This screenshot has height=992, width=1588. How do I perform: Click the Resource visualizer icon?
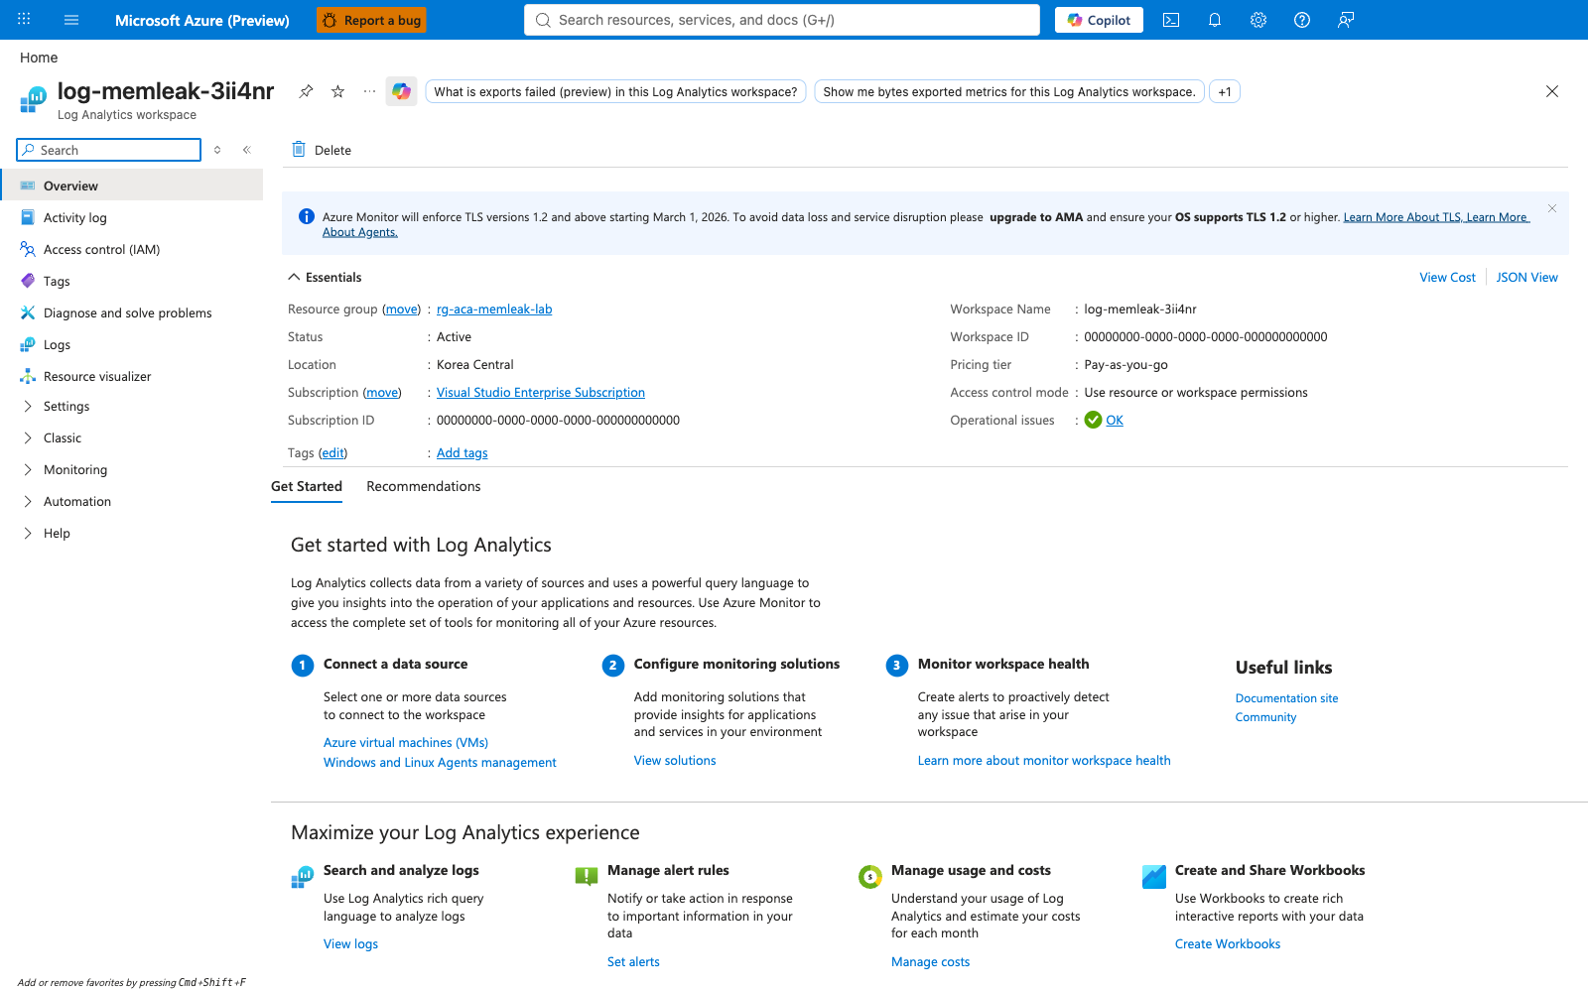[28, 376]
